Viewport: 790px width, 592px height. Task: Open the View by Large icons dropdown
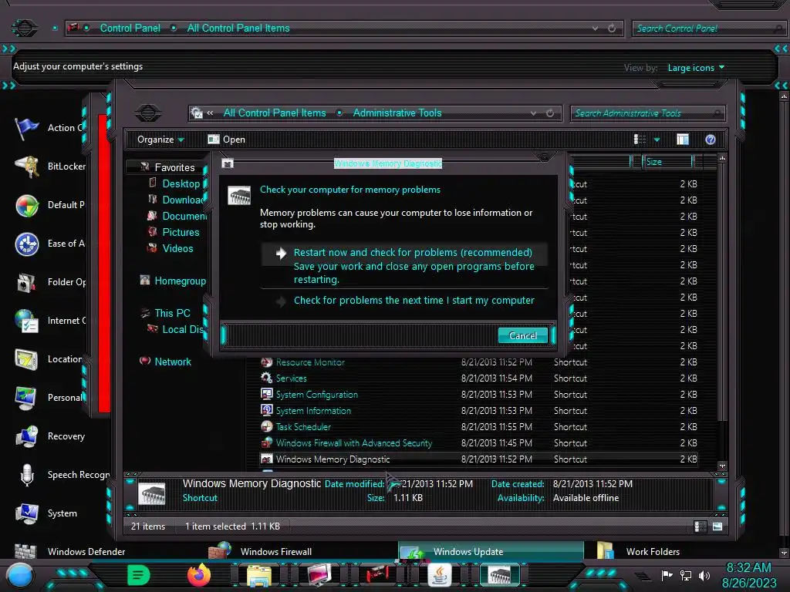coord(696,68)
